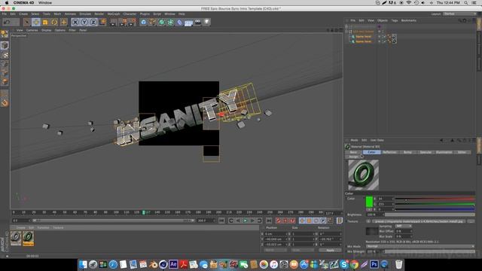Viewport: 482px width, 271px height.
Task: Click the Apply button in Coordinates panel
Action: click(x=330, y=251)
